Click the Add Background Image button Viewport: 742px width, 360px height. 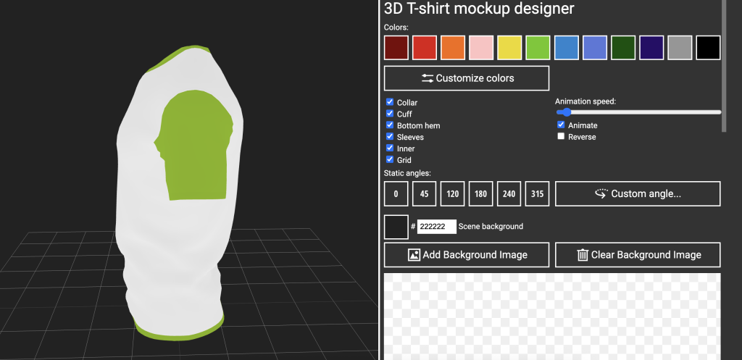[x=466, y=255]
